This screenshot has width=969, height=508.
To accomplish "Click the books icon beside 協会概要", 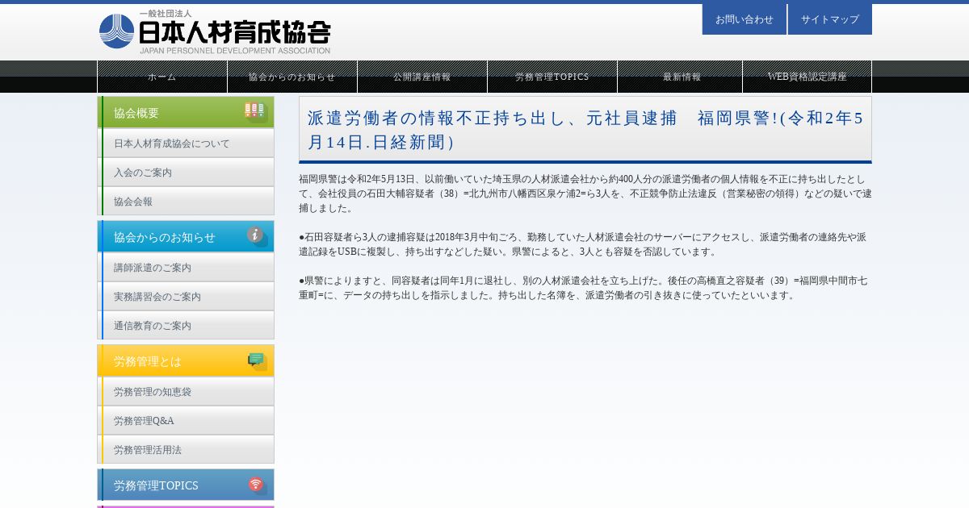I will (254, 111).
